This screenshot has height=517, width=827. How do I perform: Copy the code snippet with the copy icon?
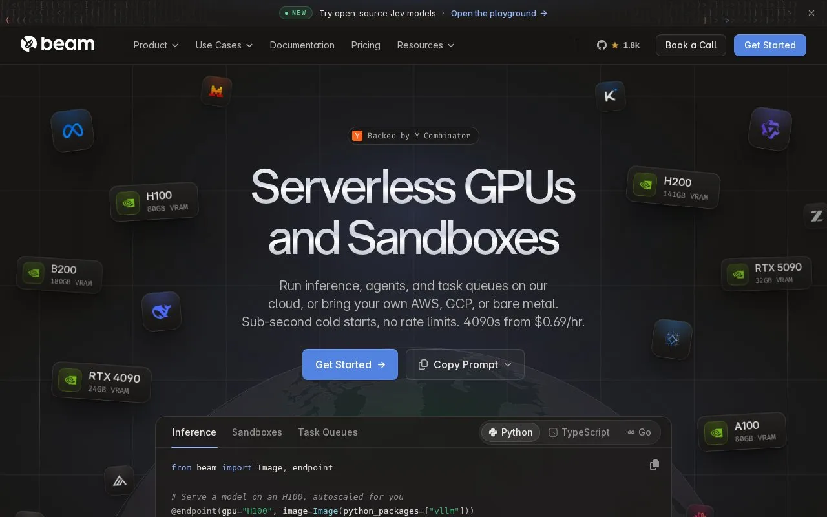(x=654, y=465)
